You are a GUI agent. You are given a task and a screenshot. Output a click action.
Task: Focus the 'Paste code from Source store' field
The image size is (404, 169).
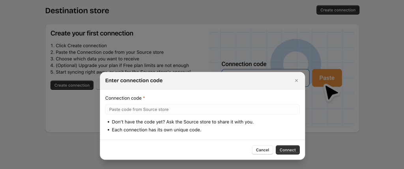click(x=202, y=110)
